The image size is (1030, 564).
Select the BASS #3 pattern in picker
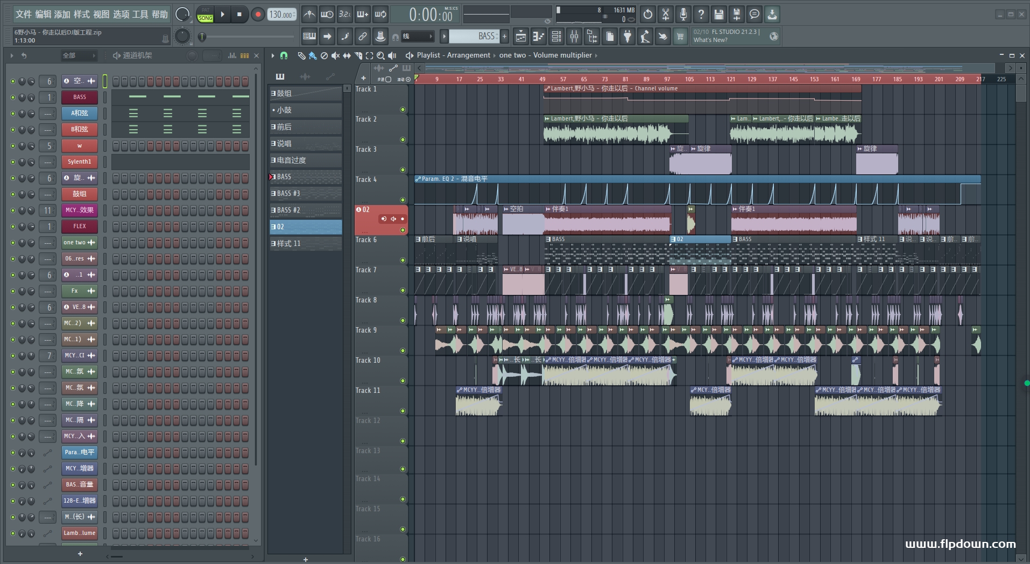pos(306,193)
